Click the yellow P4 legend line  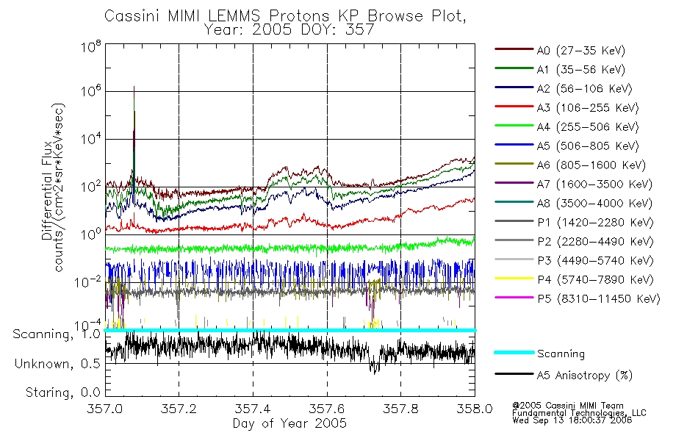pos(514,279)
